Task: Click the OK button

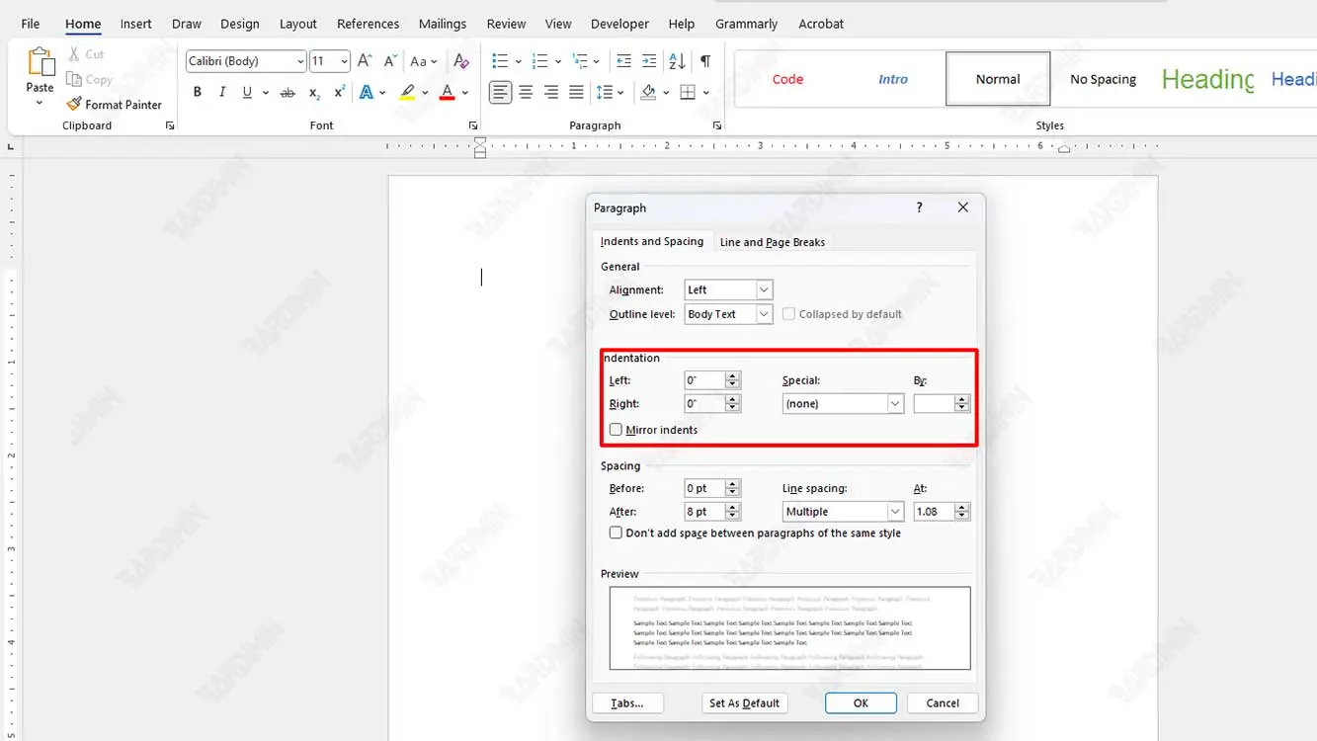Action: (x=861, y=703)
